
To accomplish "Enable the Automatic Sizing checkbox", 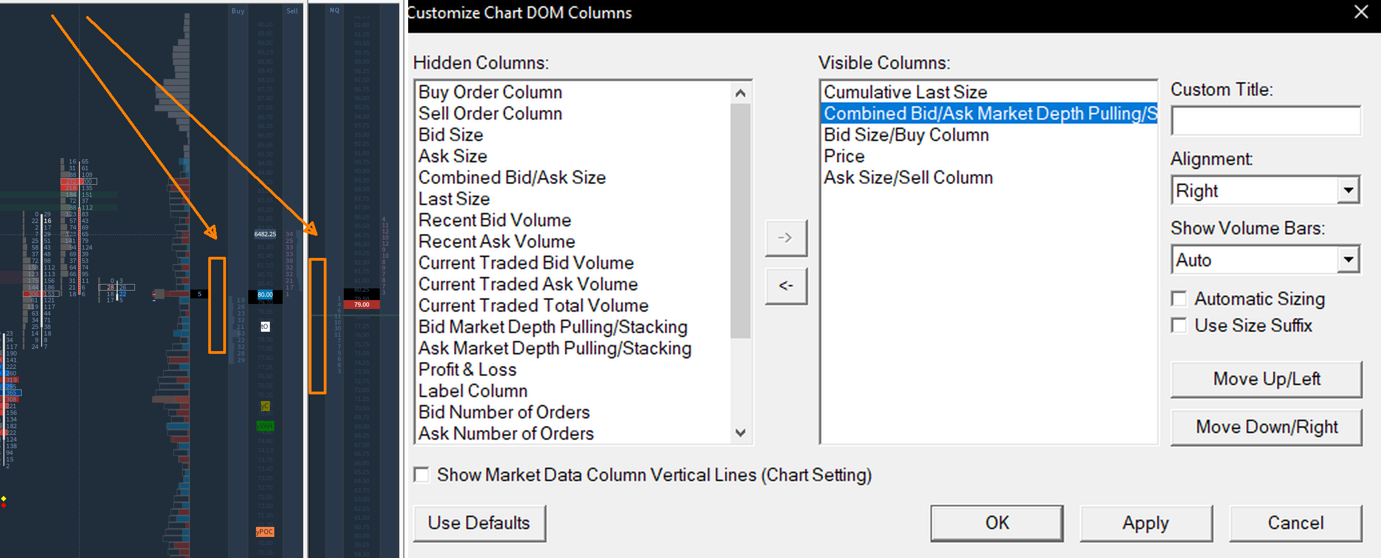I will click(1179, 299).
